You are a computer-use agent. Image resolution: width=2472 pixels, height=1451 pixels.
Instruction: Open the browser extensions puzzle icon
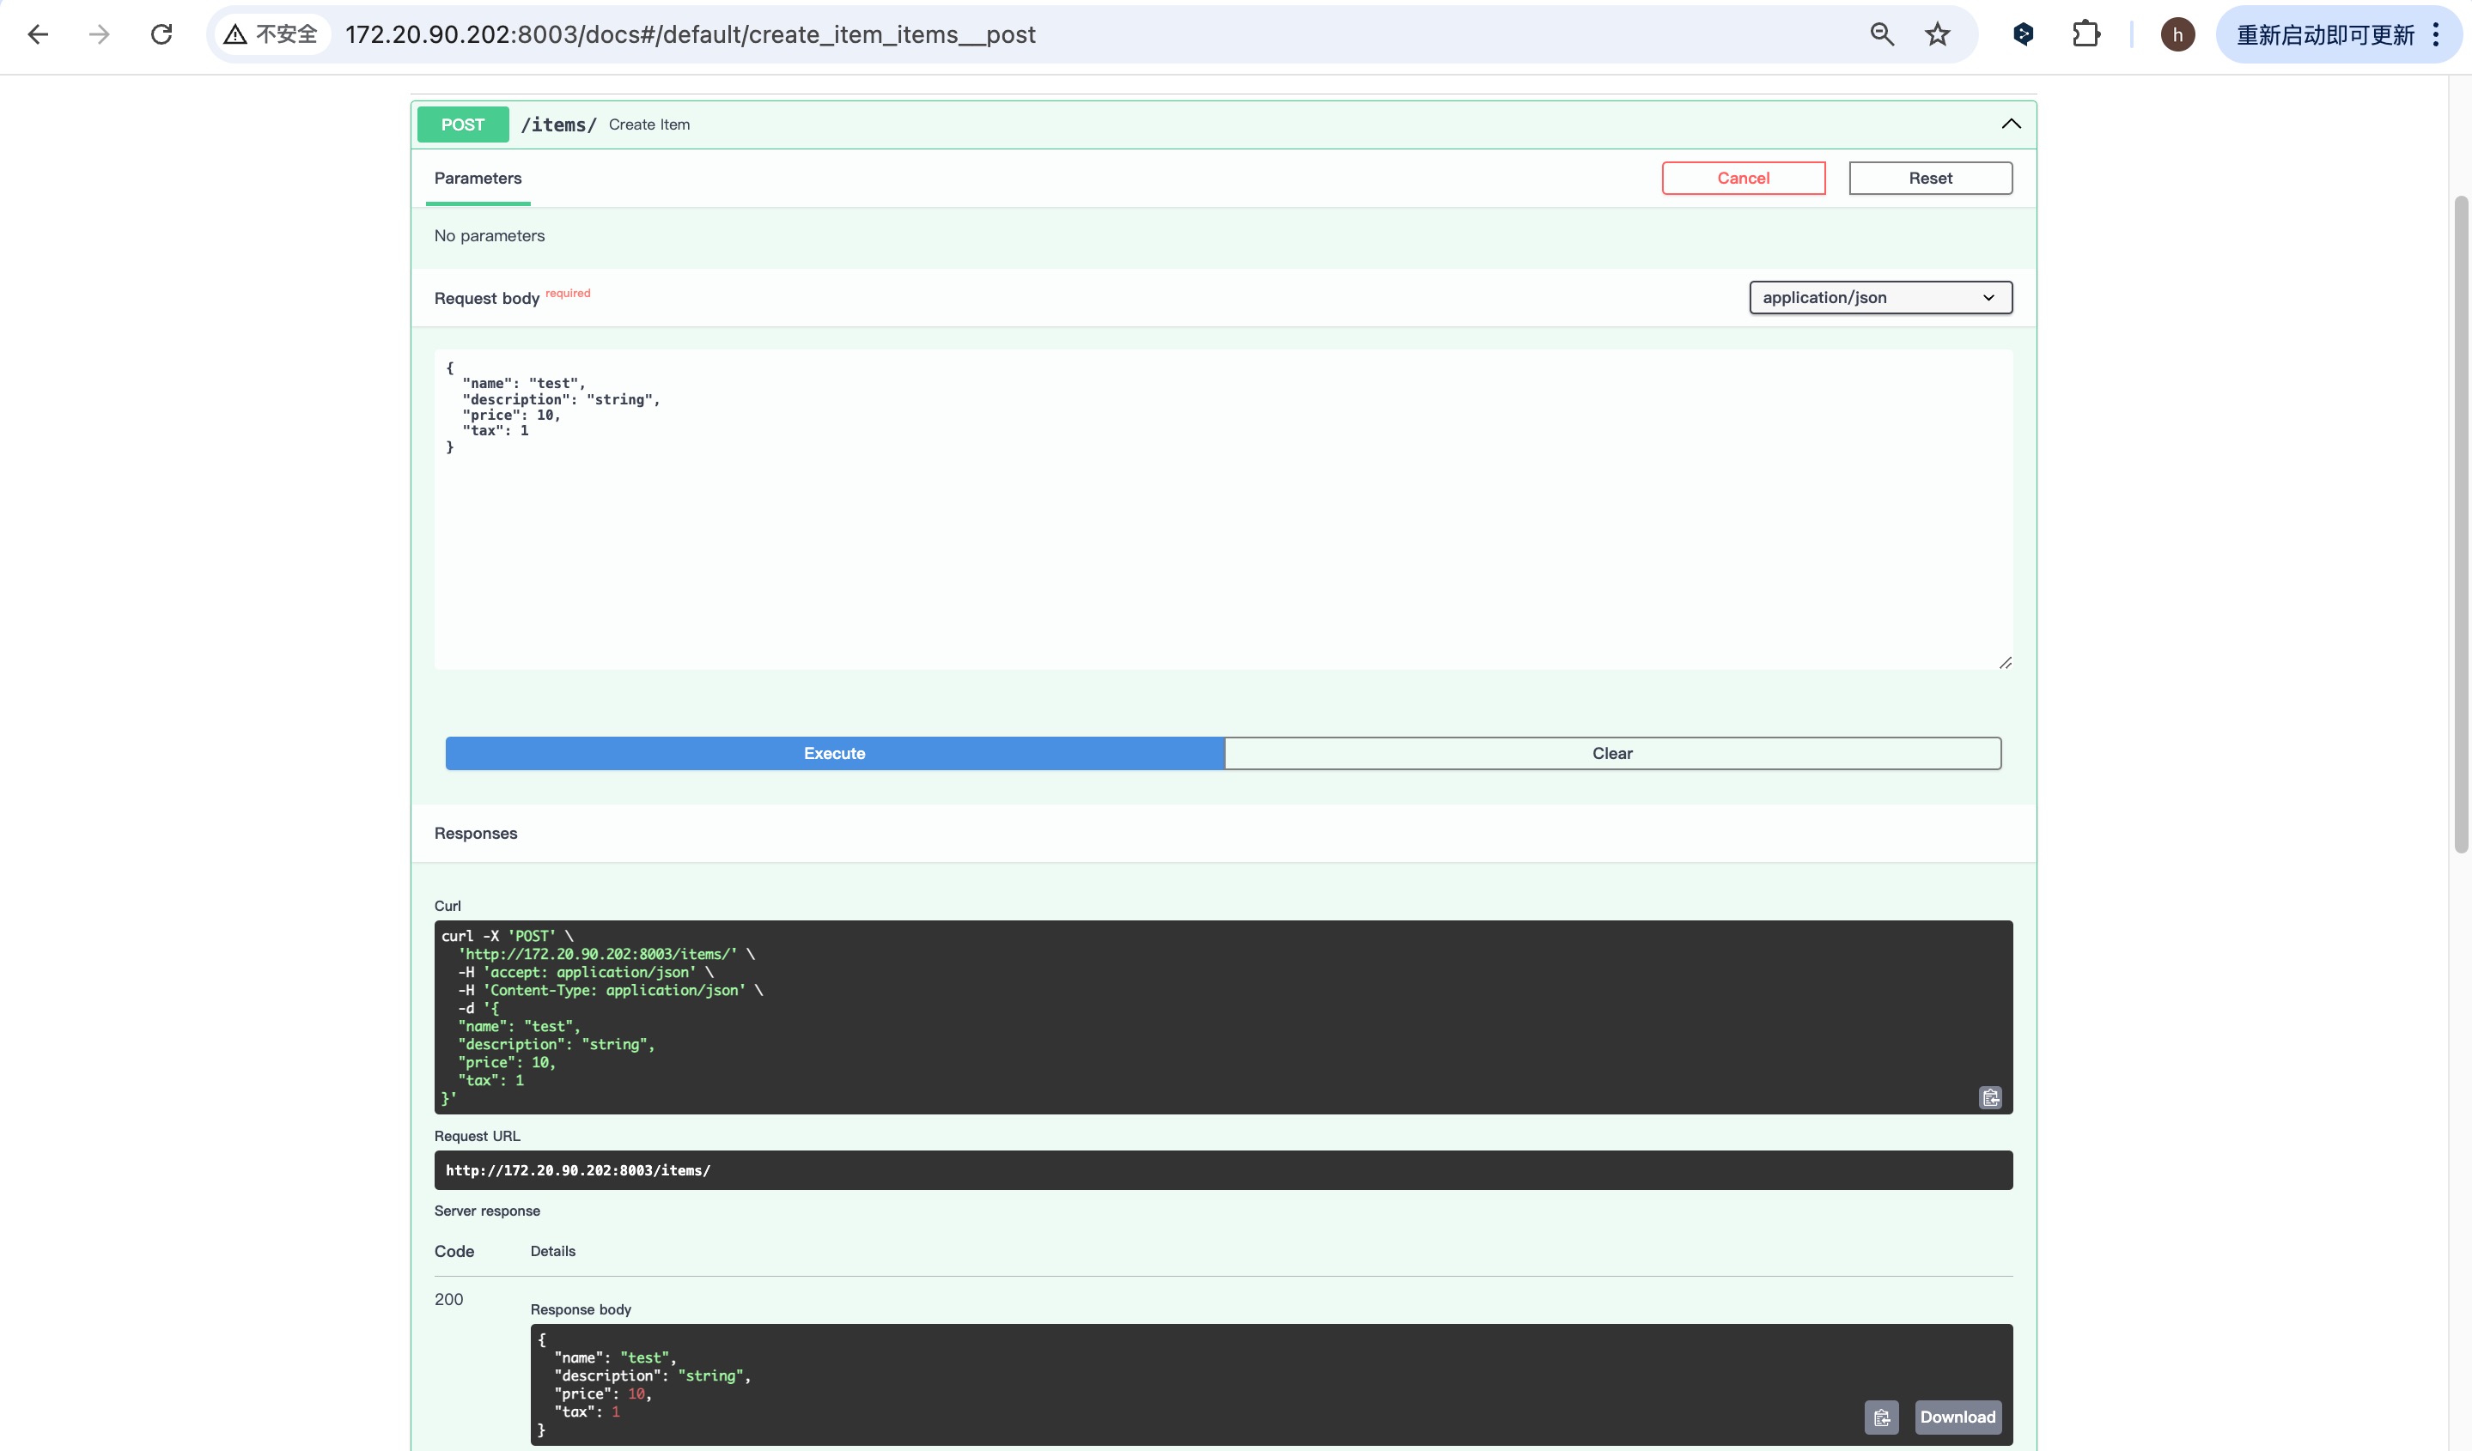(2085, 35)
